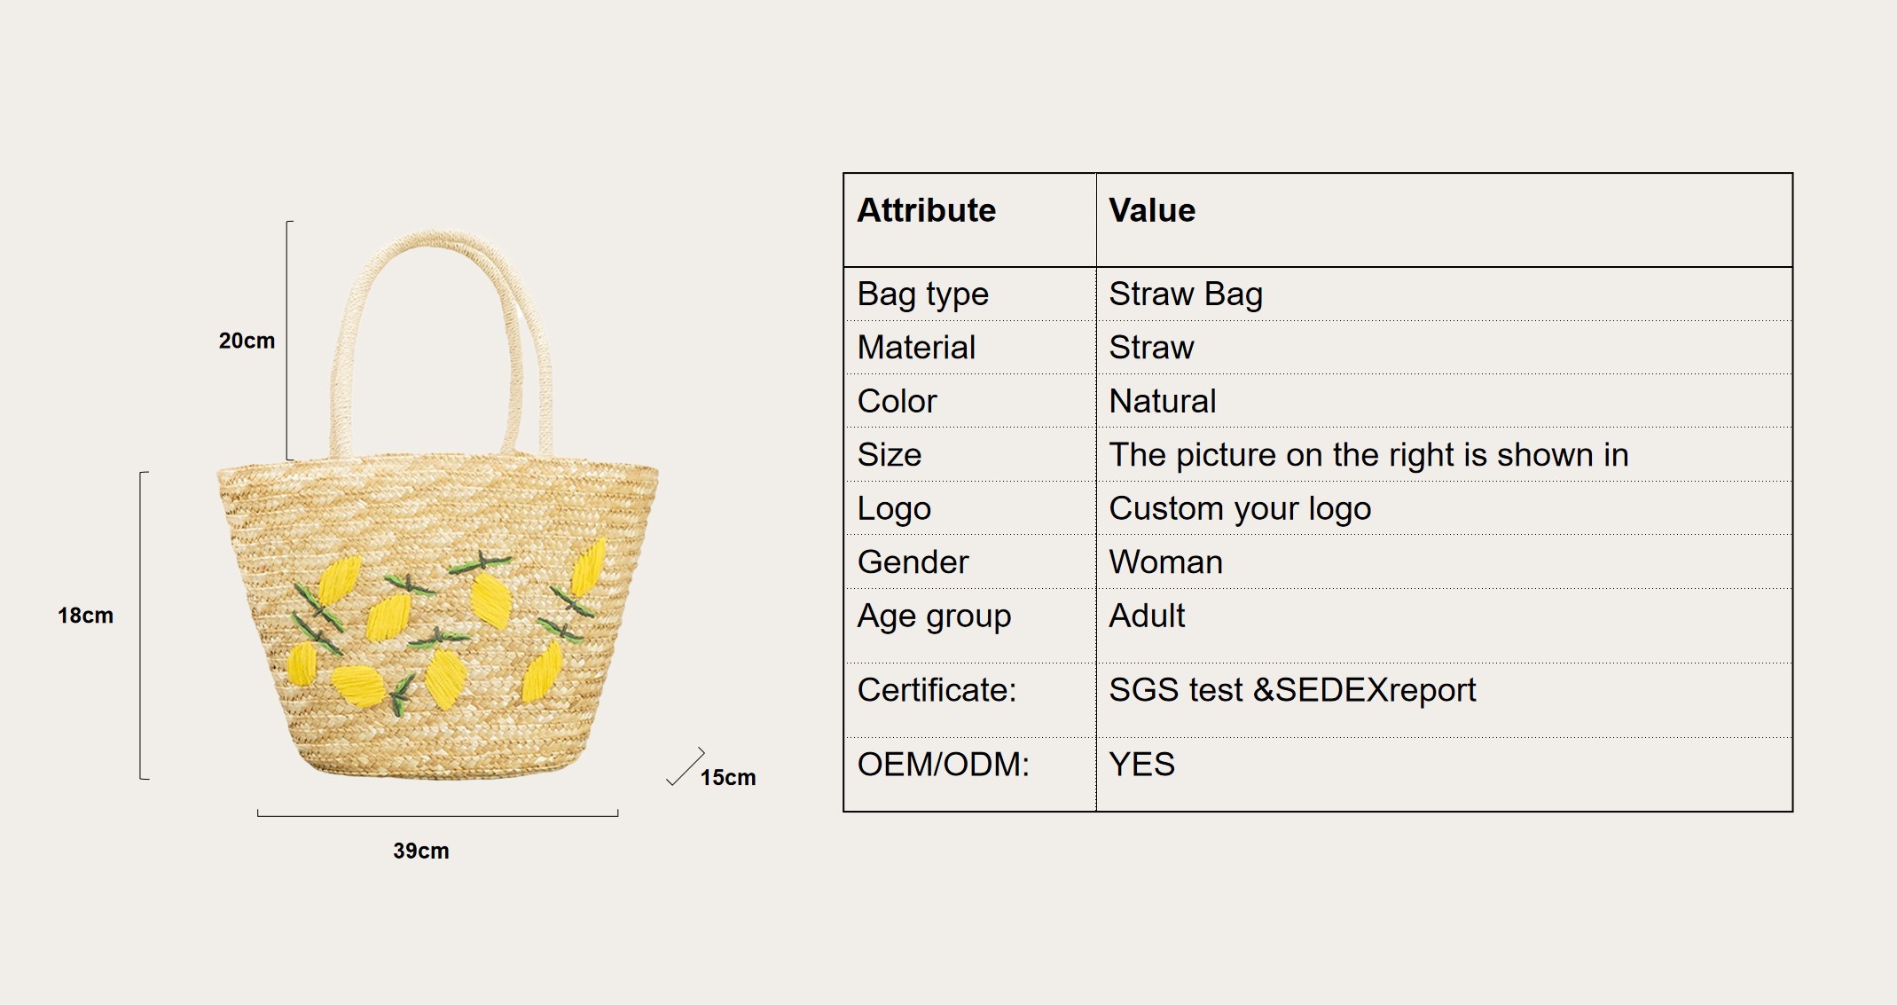This screenshot has height=1005, width=1897.
Task: Select the Value column header
Action: [1152, 210]
